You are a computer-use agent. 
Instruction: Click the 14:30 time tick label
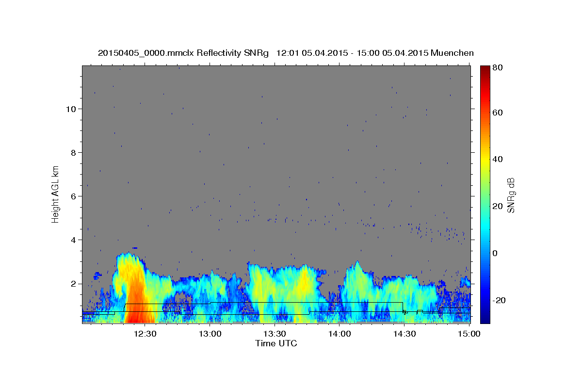(x=404, y=334)
